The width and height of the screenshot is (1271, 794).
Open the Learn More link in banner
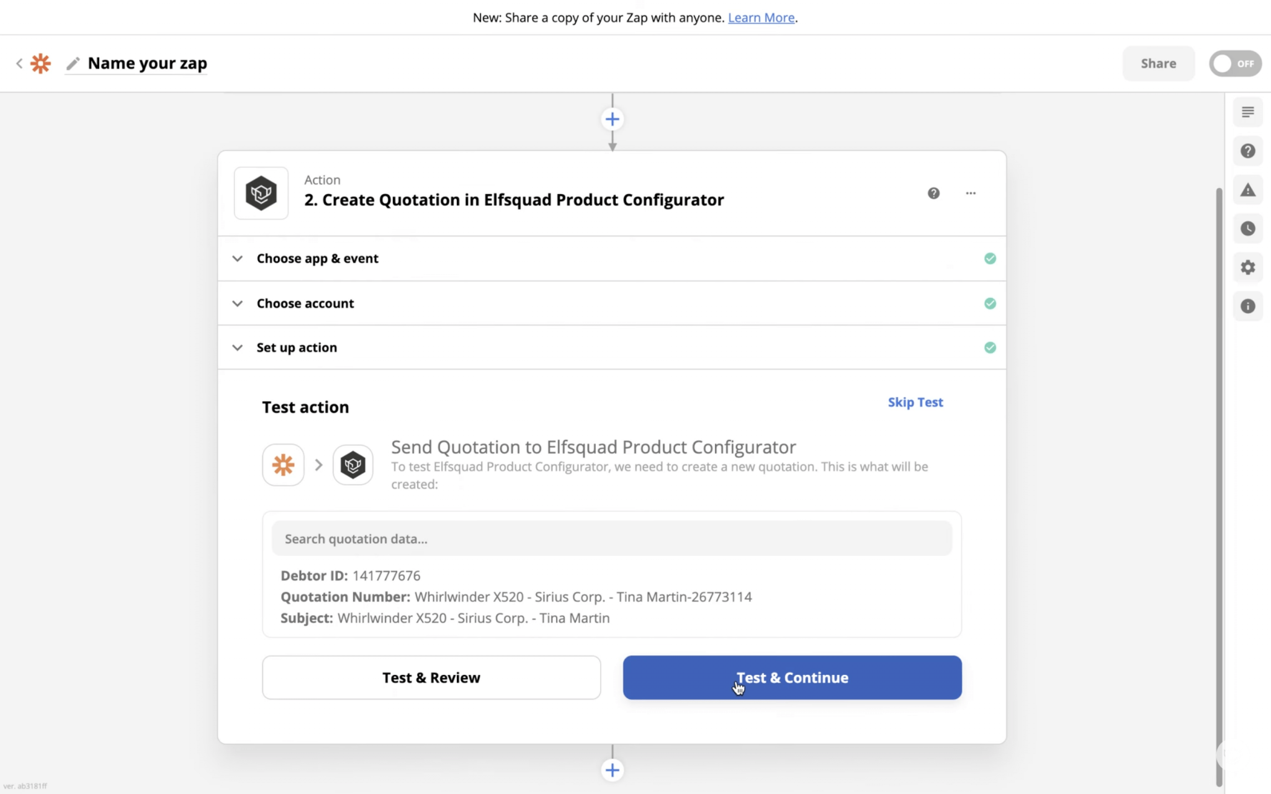[x=761, y=17]
